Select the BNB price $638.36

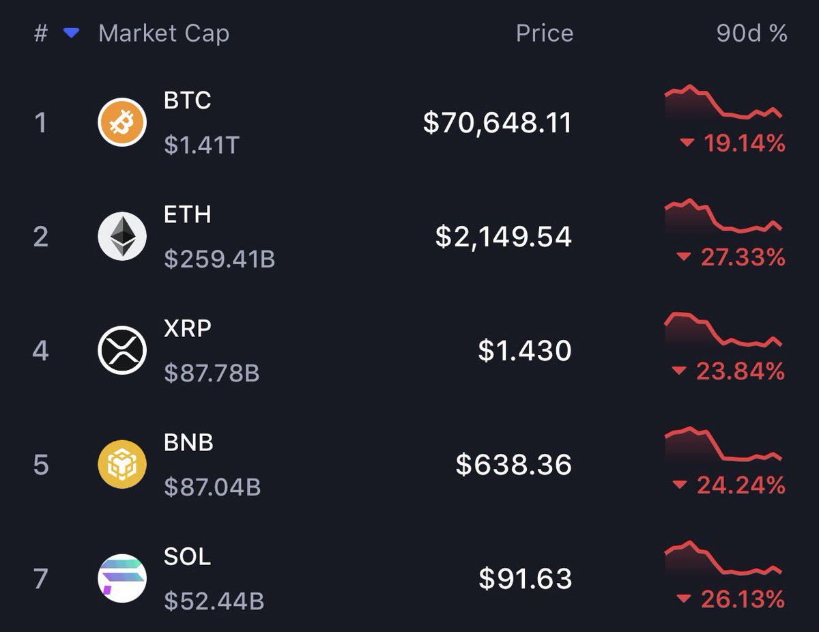click(x=514, y=465)
